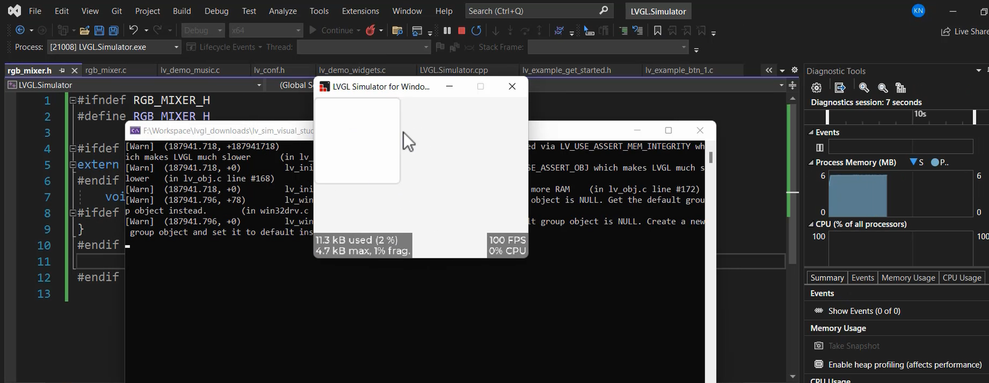Open the Debug configuration dropdown
The height and width of the screenshot is (383, 989).
(203, 30)
